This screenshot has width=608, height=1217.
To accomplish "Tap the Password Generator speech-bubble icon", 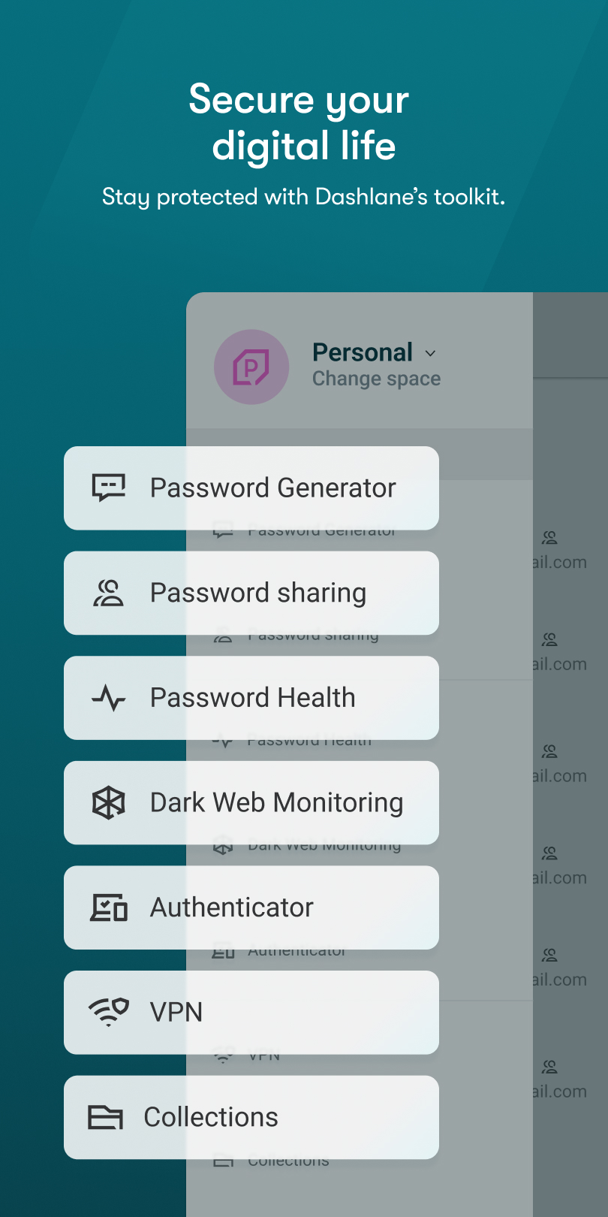I will 109,488.
